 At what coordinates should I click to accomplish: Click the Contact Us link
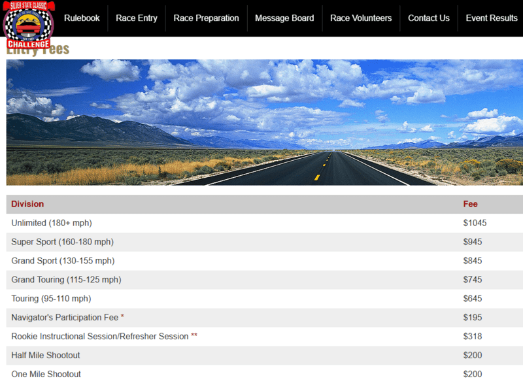pyautogui.click(x=429, y=18)
